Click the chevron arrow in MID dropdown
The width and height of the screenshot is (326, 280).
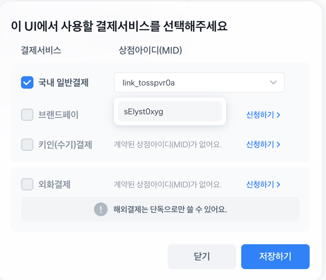273,82
